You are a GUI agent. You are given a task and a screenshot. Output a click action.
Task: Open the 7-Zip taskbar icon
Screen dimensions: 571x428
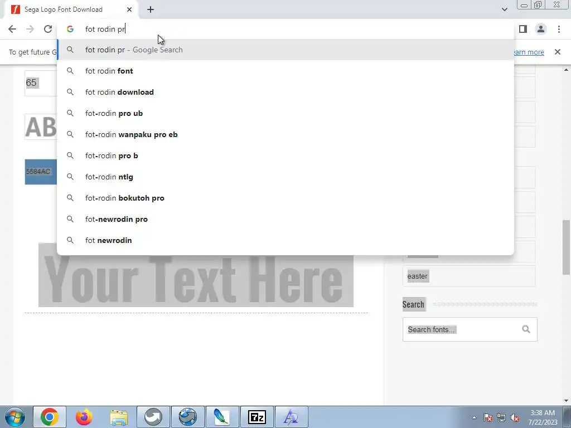click(x=257, y=417)
